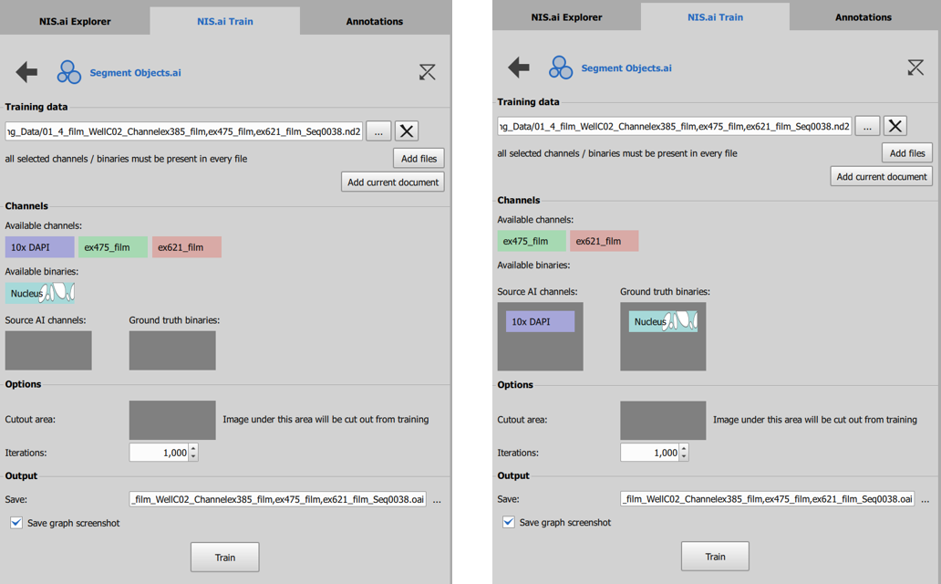Open the NIS.ai Explorer tab in the right panel

tap(566, 17)
